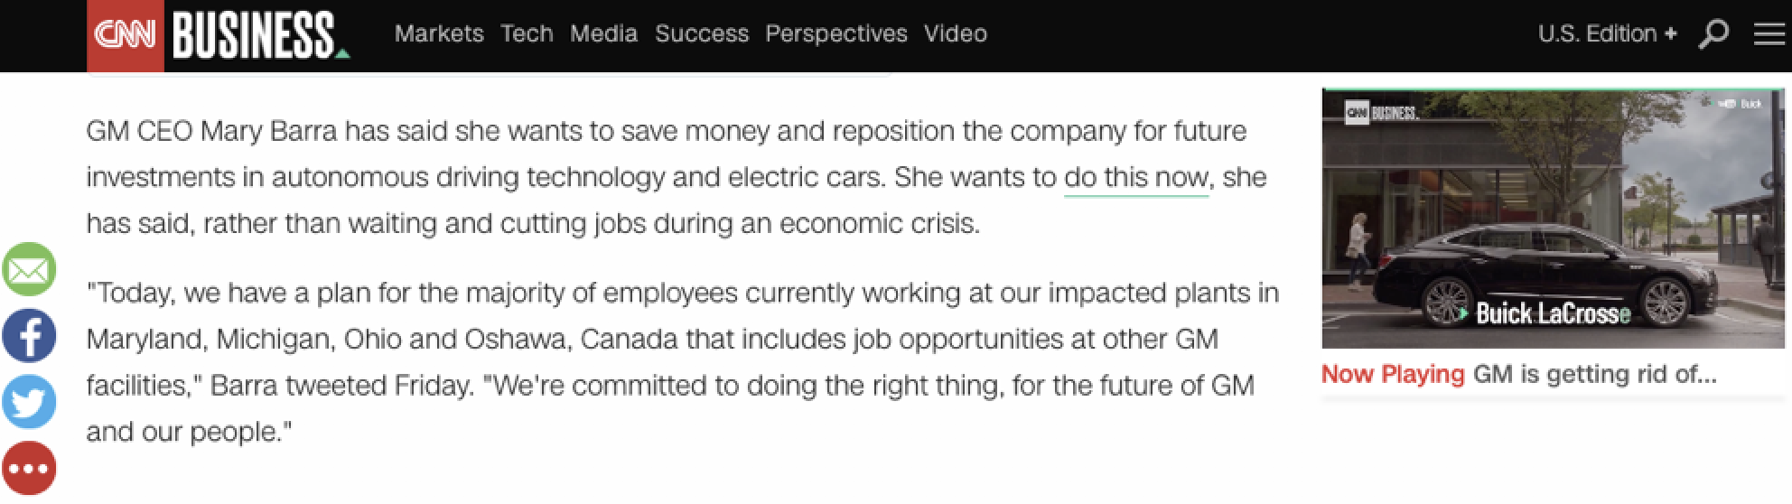Open the Video section

955,34
